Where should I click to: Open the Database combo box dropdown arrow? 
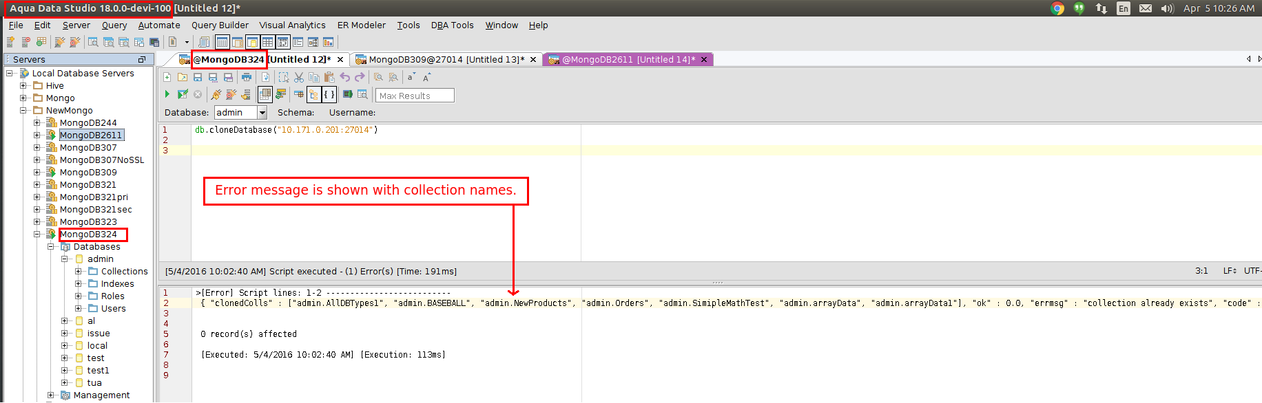pyautogui.click(x=262, y=112)
